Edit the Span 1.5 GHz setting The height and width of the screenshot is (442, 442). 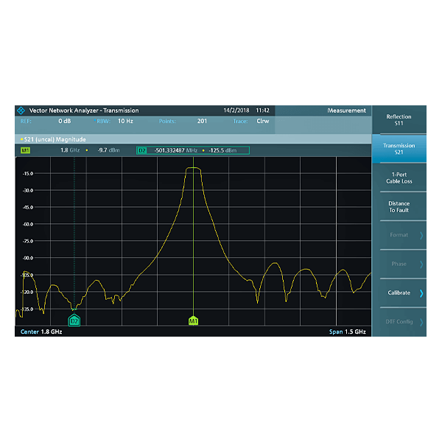click(348, 332)
